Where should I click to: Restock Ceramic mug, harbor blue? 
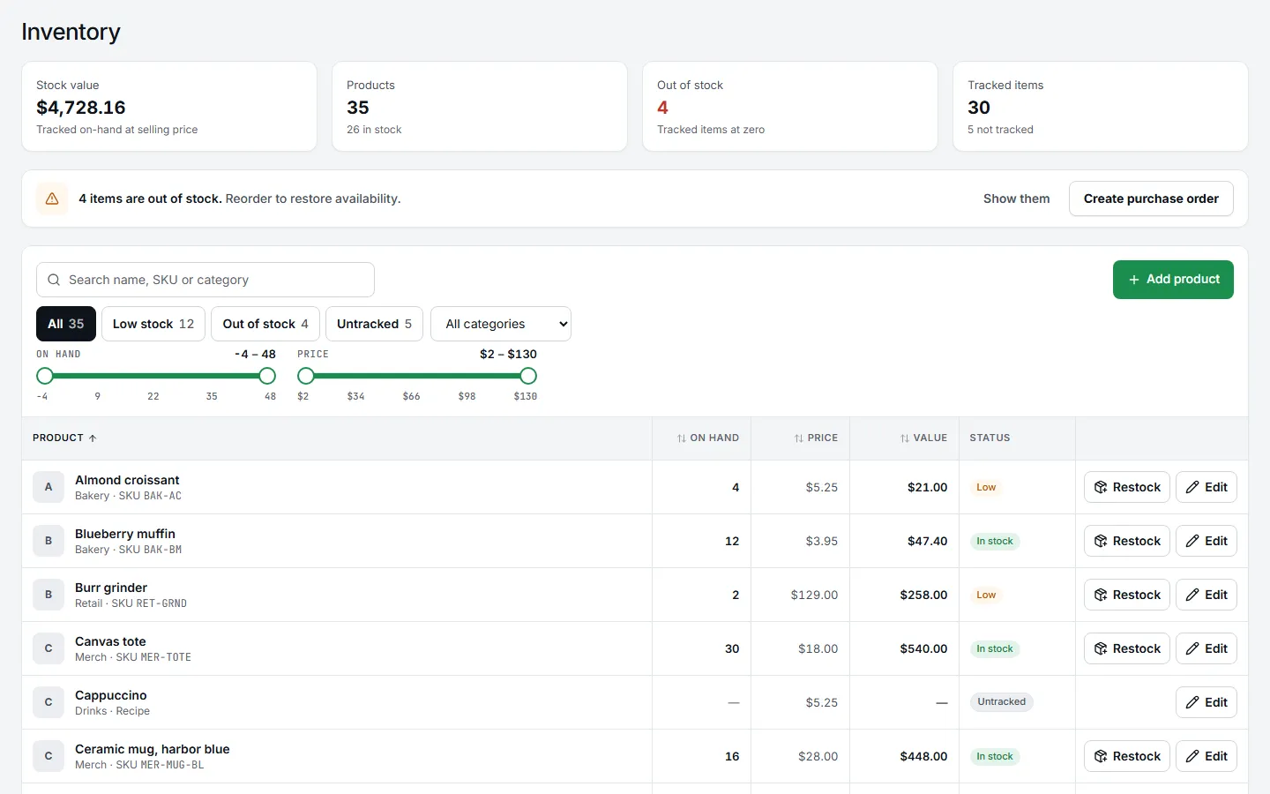tap(1127, 756)
